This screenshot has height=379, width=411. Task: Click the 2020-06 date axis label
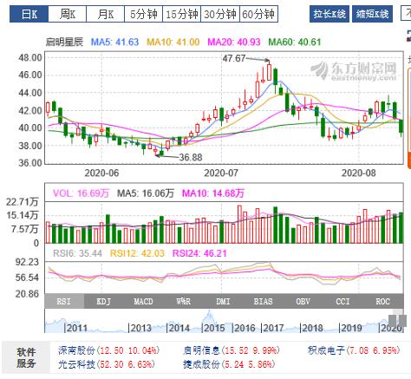(x=101, y=173)
